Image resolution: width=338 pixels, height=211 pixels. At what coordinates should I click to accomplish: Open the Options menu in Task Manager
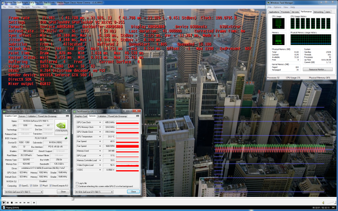click(x=277, y=7)
